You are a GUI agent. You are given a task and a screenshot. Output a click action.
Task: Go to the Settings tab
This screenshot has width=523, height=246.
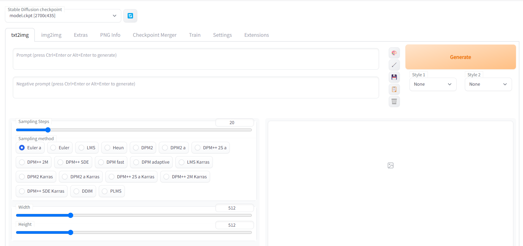222,35
